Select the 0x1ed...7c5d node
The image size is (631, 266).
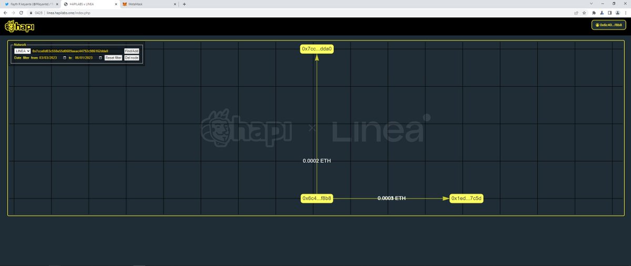coord(466,198)
